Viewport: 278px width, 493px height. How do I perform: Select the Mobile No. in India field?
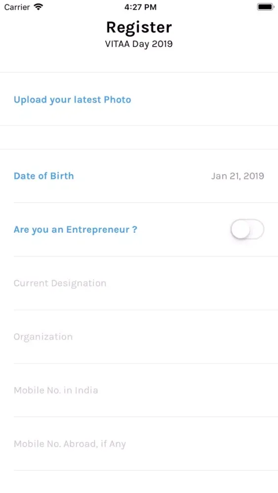tap(146, 390)
